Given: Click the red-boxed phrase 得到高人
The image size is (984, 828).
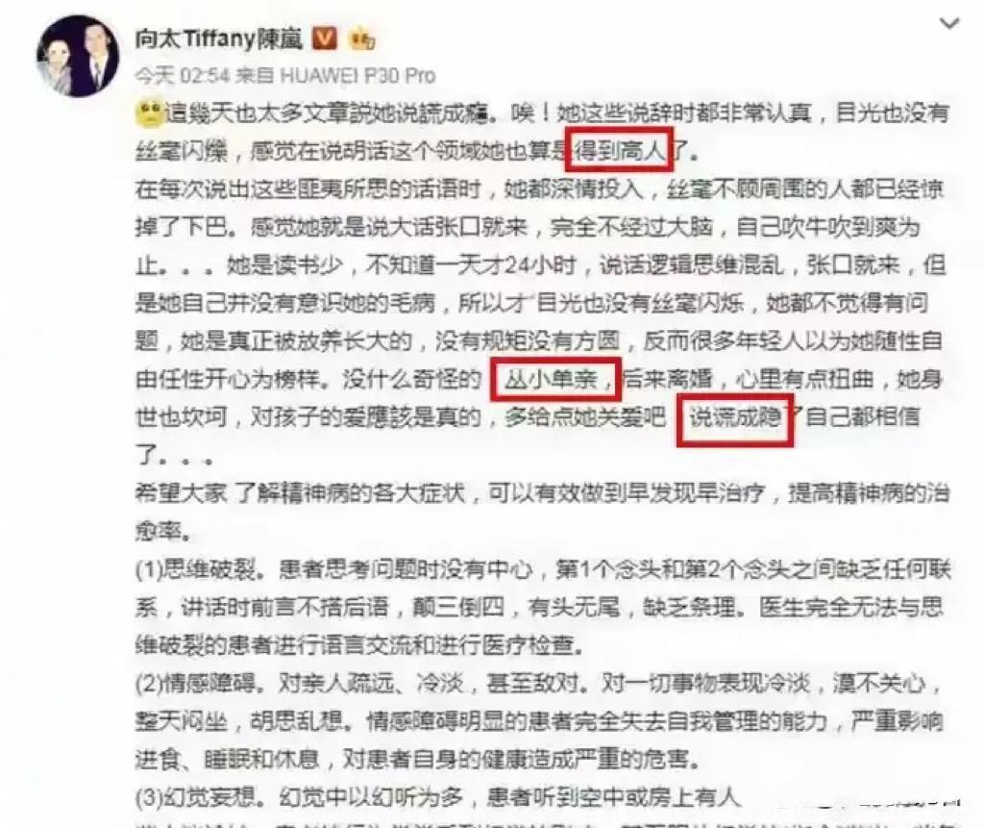Looking at the screenshot, I should point(619,149).
